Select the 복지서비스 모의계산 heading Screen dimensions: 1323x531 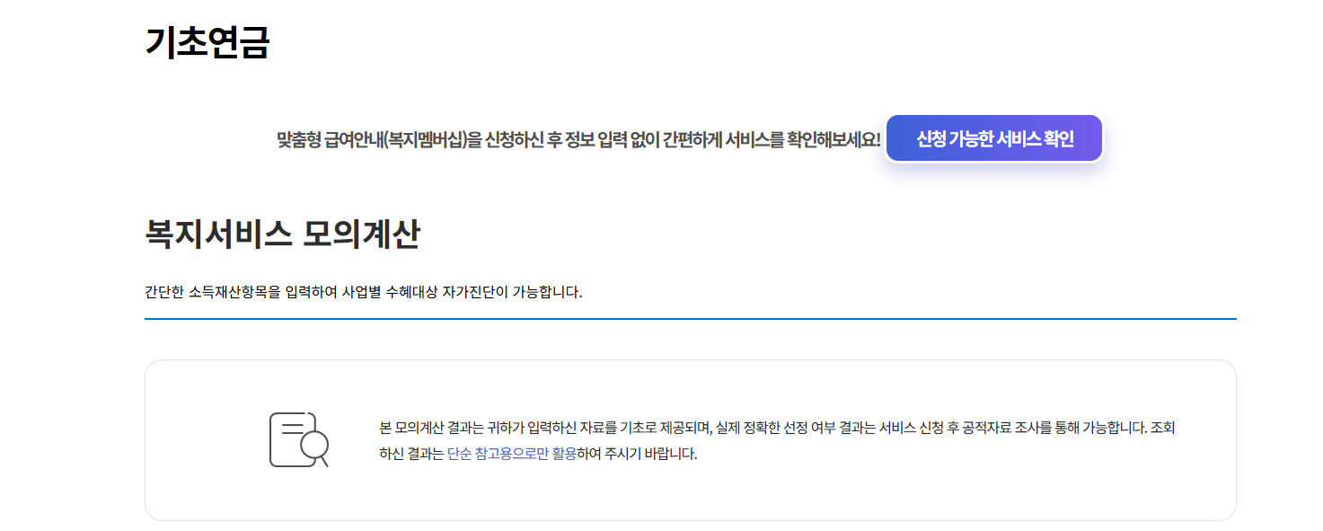[x=282, y=235]
